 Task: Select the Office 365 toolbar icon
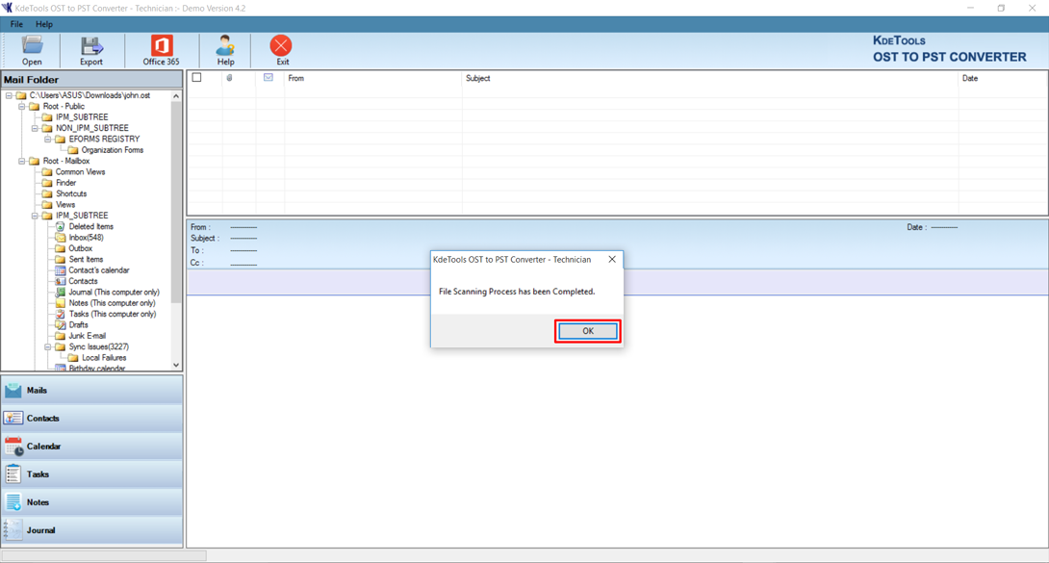(161, 46)
